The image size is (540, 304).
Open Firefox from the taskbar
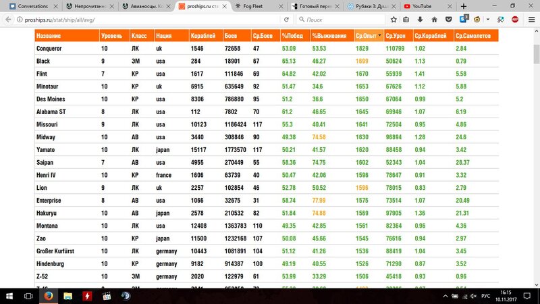tap(48, 296)
